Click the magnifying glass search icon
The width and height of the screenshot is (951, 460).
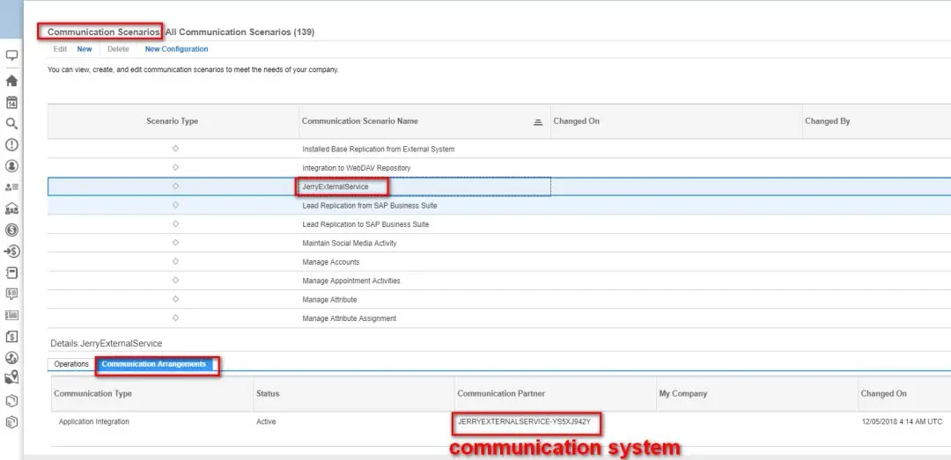(11, 124)
